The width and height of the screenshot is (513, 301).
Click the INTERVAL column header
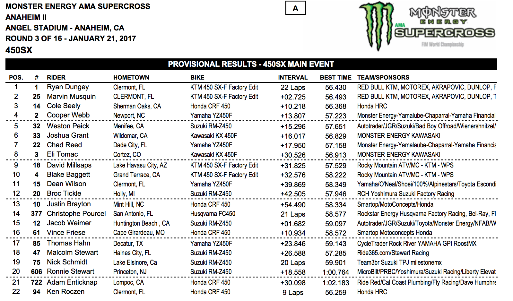click(293, 77)
